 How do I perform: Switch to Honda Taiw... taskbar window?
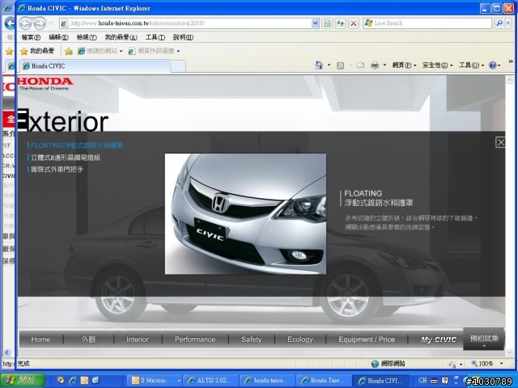pyautogui.click(x=323, y=381)
